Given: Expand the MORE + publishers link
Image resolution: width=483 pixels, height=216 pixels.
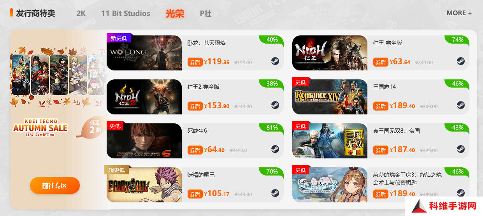Looking at the screenshot, I should click(459, 13).
